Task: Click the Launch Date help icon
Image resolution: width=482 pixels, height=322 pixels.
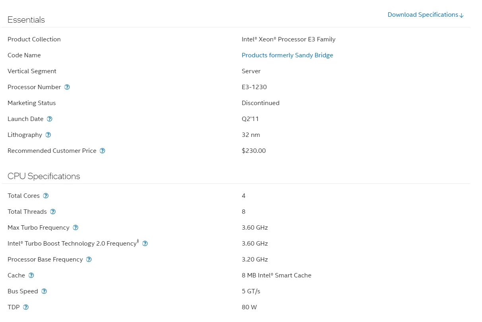Action: click(x=49, y=119)
